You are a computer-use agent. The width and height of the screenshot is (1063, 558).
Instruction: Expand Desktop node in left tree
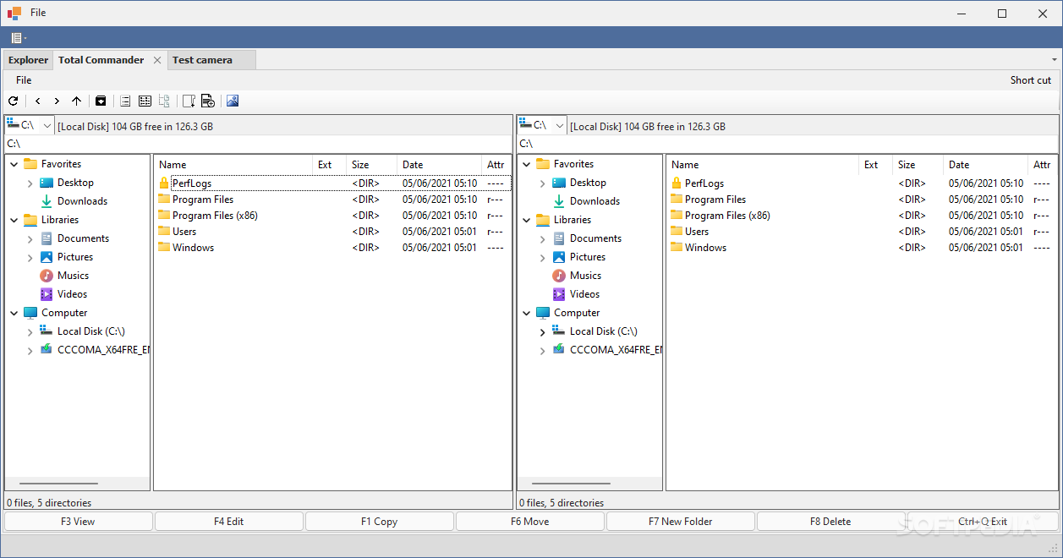(30, 183)
